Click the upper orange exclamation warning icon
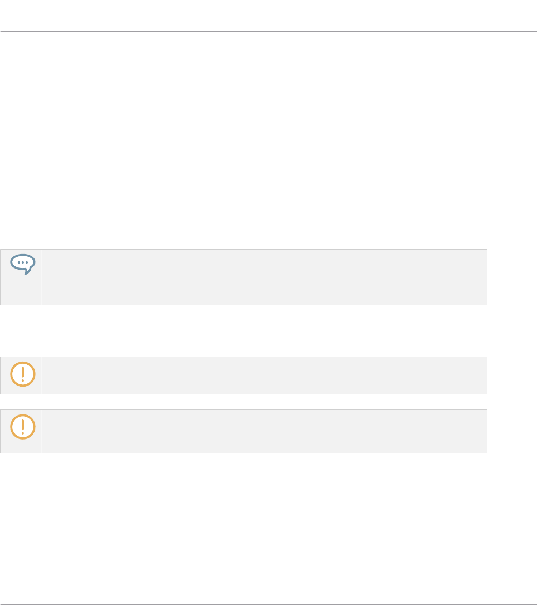538x605 pixels. [23, 374]
